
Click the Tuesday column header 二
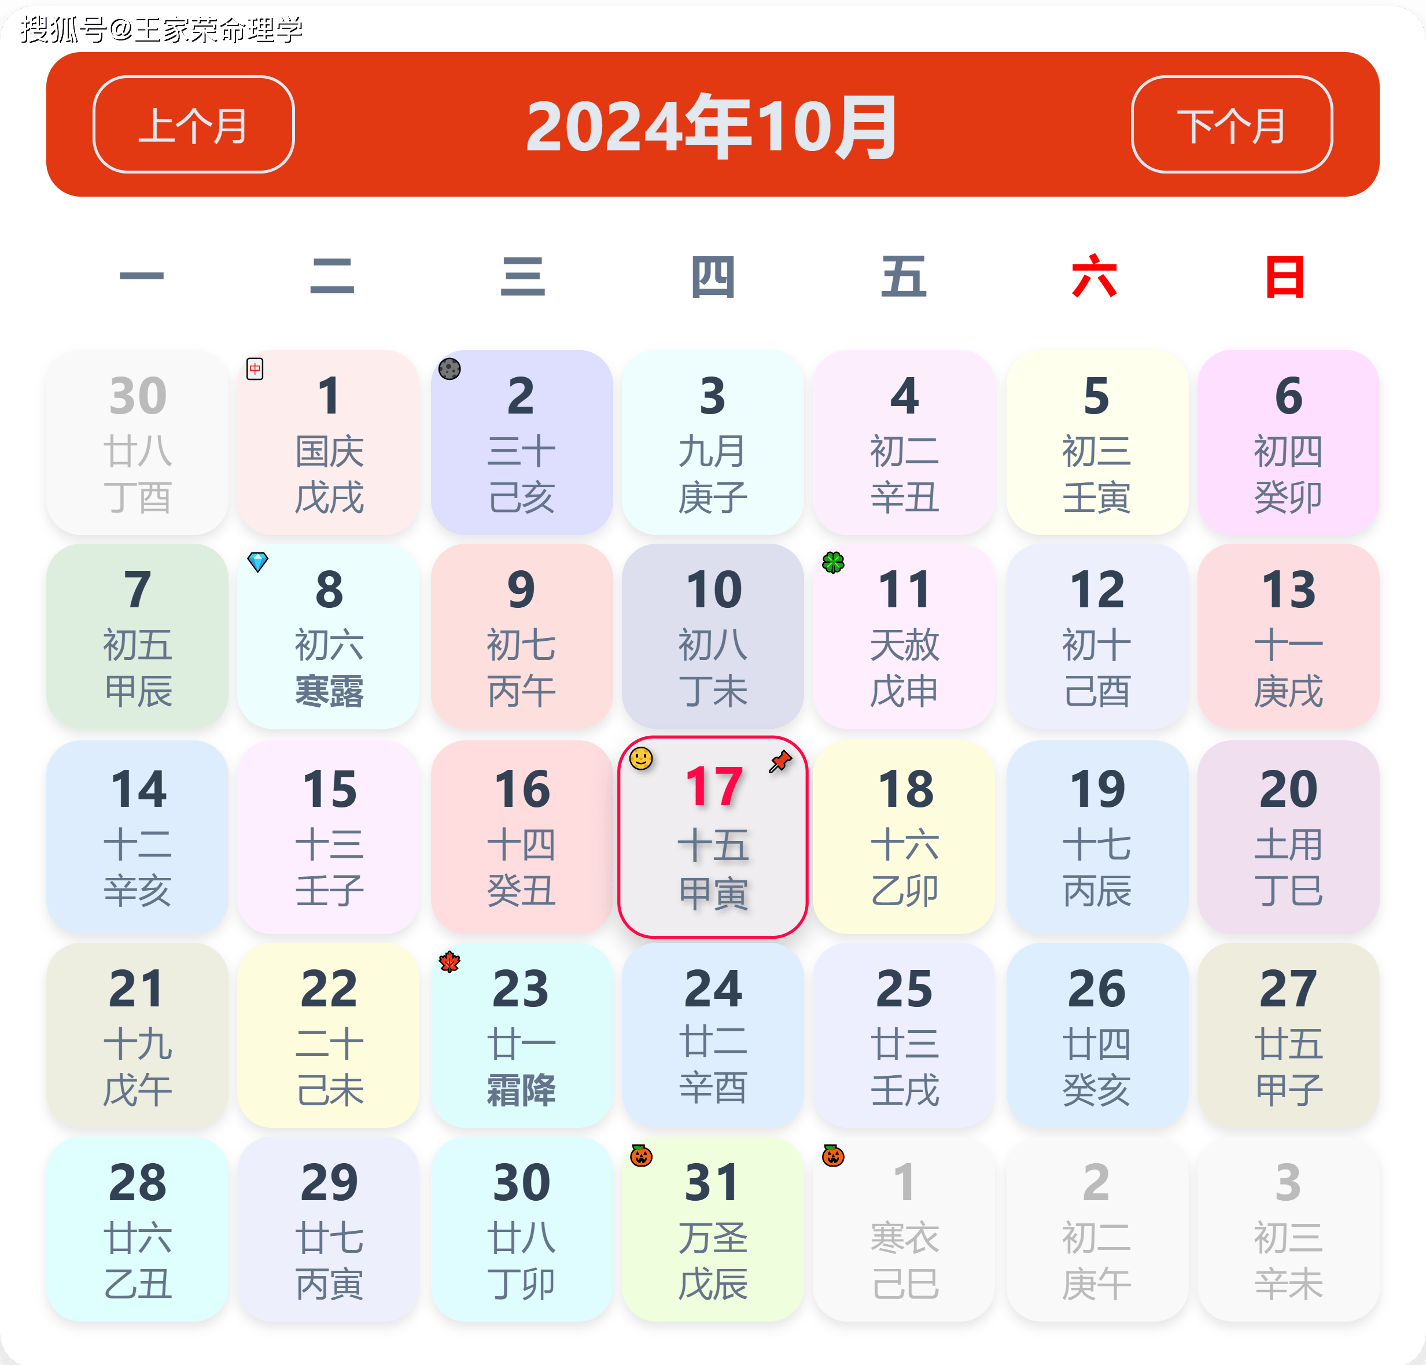(331, 276)
